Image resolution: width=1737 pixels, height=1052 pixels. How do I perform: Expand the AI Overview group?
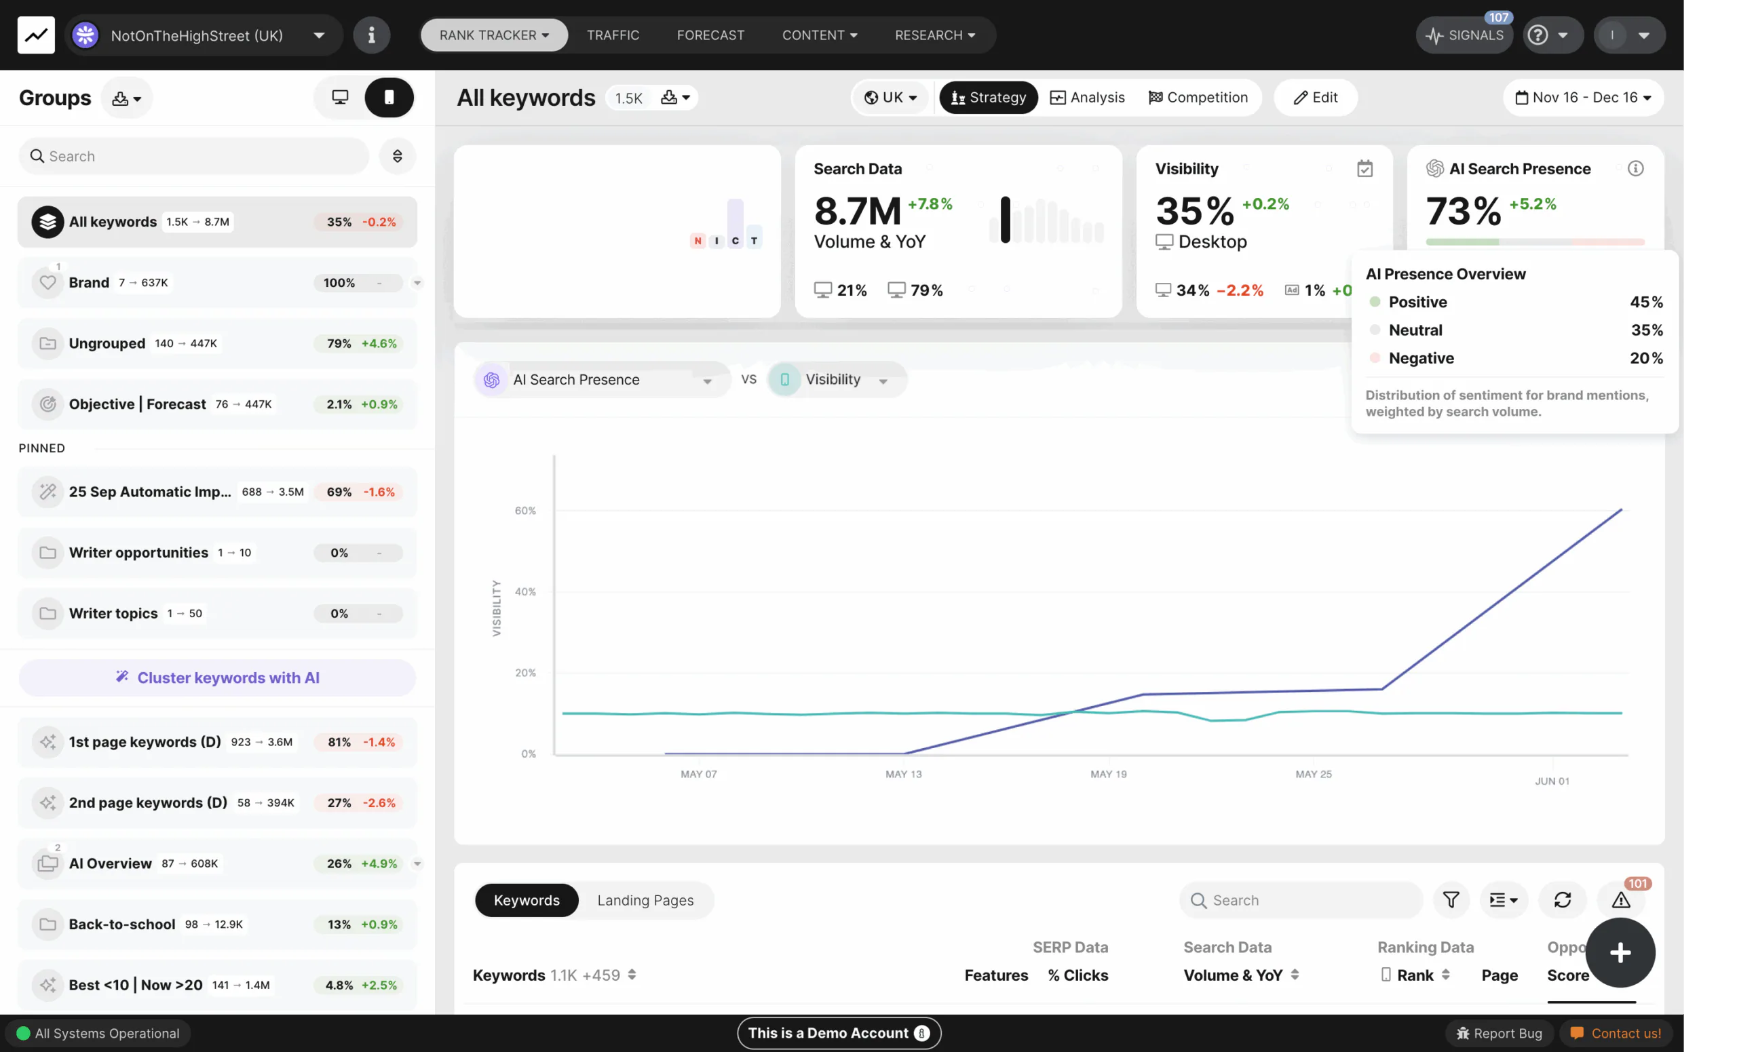point(417,864)
